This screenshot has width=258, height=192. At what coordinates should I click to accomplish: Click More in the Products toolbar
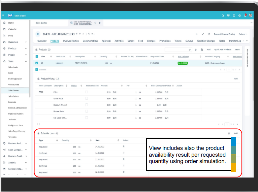[x=237, y=50]
